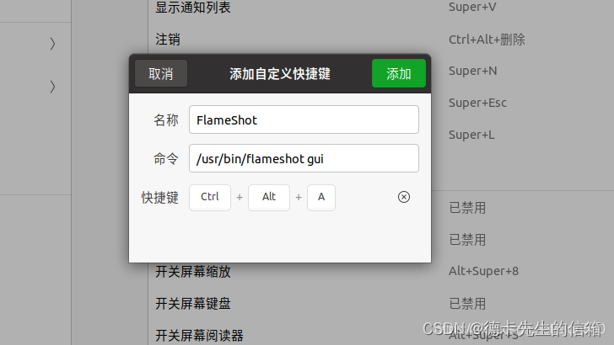Click the Super+N shortcut value
614x345 pixels.
(x=472, y=71)
